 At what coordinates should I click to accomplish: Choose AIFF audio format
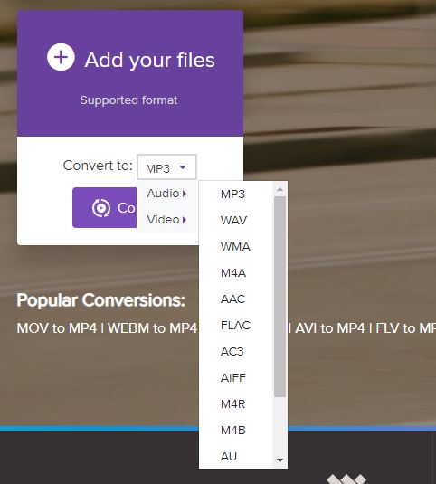(233, 378)
